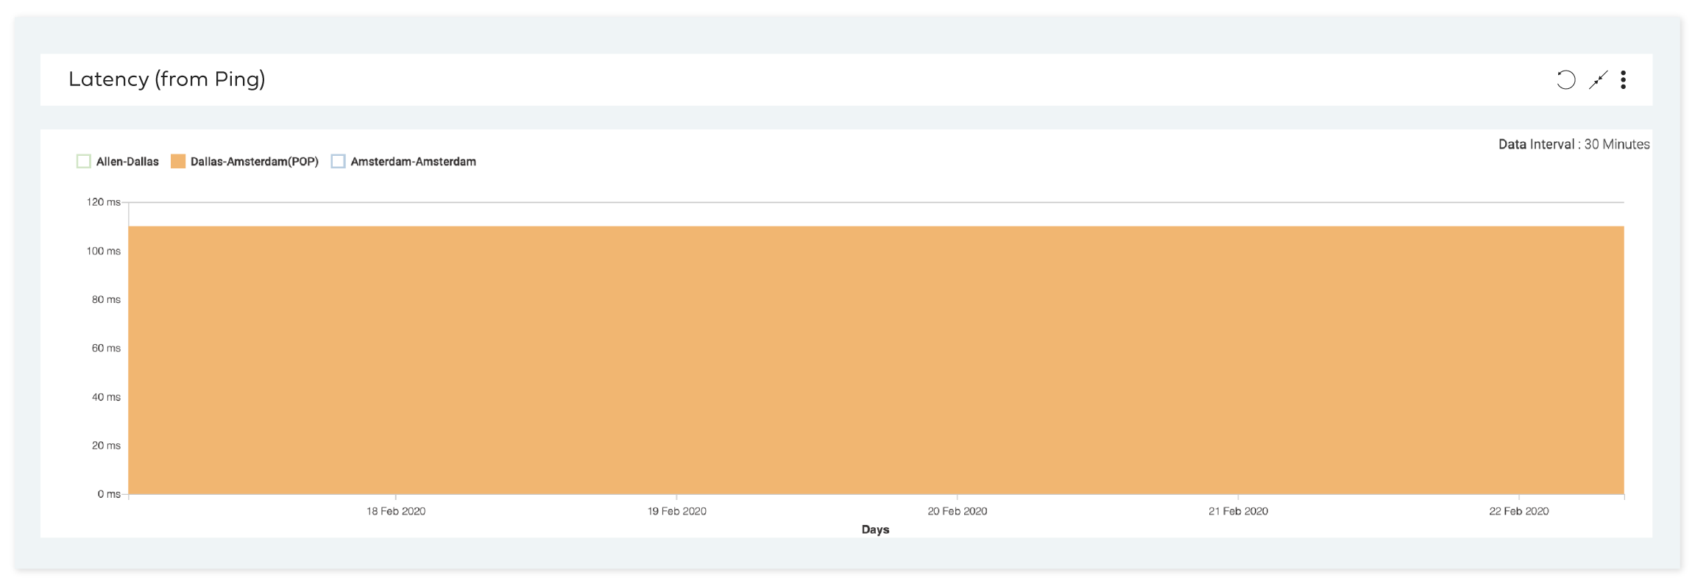Screen dimensions: 1695x586
Task: Click the 20 ms y-axis label
Action: [x=106, y=446]
